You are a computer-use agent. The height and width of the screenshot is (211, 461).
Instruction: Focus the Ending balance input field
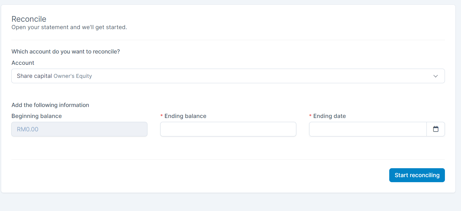click(228, 129)
